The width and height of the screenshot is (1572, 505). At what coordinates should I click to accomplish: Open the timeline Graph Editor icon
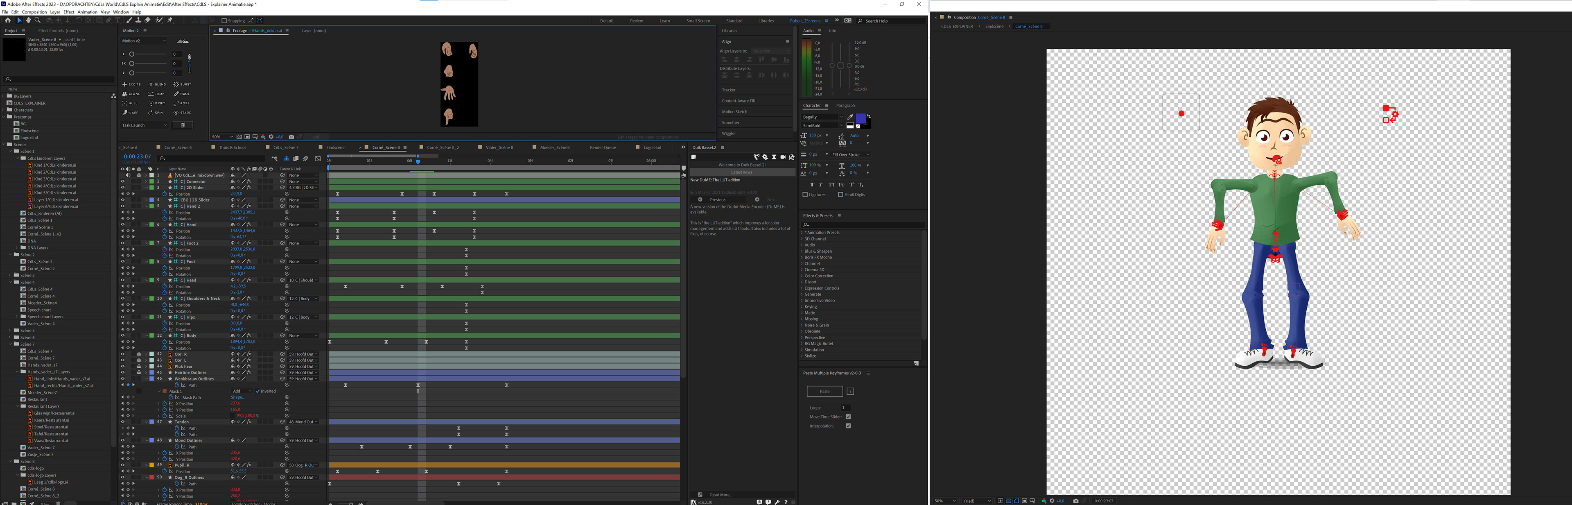pos(318,159)
